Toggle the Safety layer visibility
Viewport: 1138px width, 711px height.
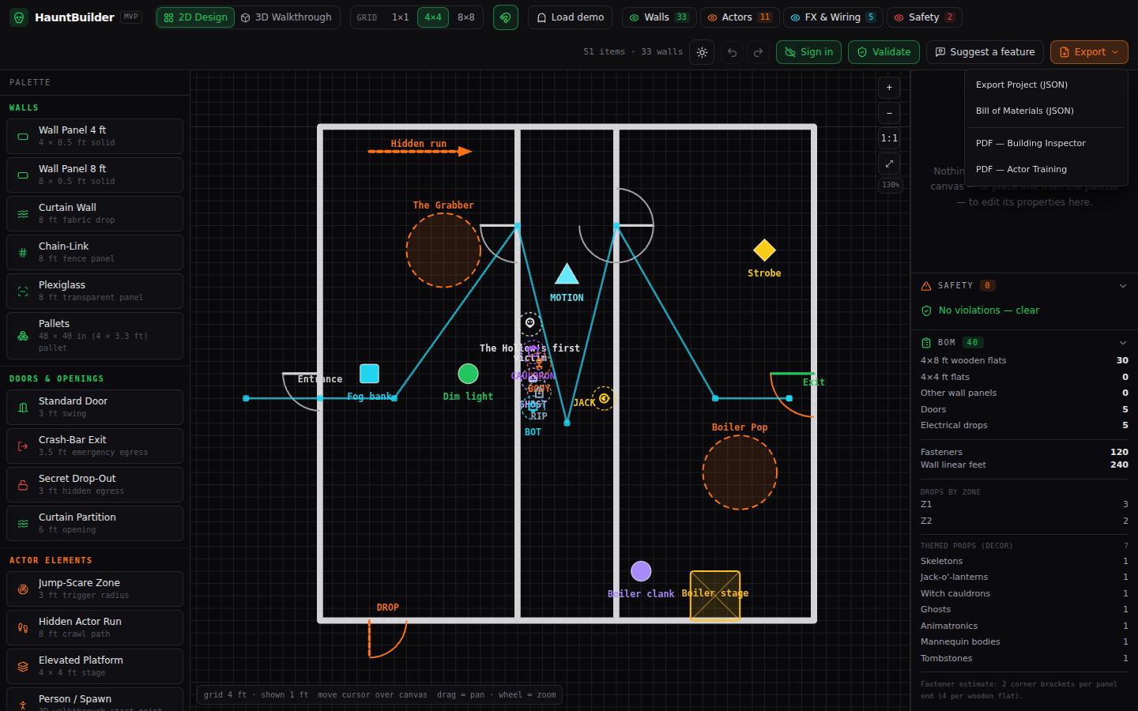pyautogui.click(x=924, y=17)
